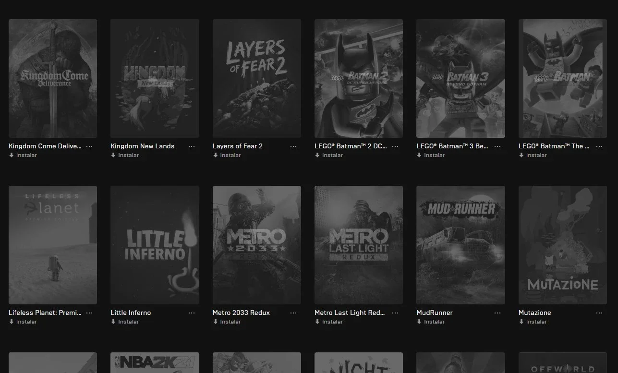Click the Metro Last Light Red... title
This screenshot has width=618, height=373.
(350, 313)
